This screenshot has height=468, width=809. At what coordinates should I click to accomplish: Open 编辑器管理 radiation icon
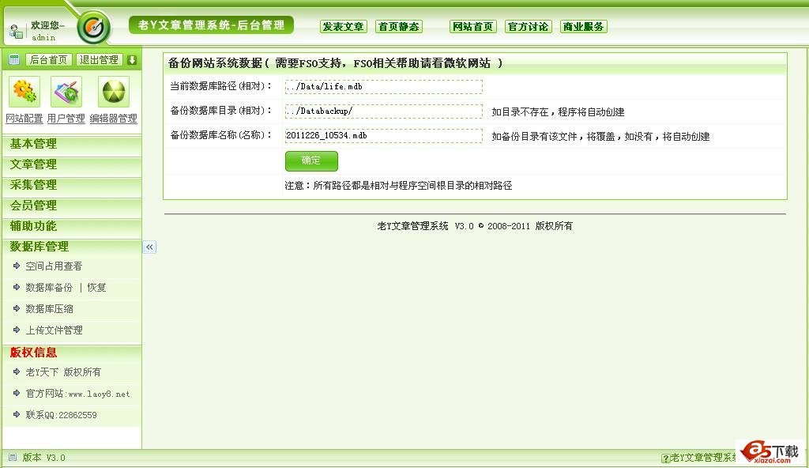(114, 92)
